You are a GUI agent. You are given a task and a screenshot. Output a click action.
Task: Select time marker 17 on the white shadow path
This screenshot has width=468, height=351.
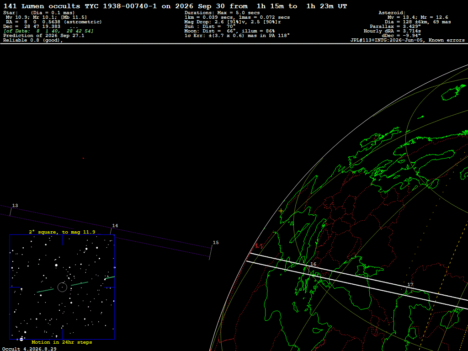point(410,285)
